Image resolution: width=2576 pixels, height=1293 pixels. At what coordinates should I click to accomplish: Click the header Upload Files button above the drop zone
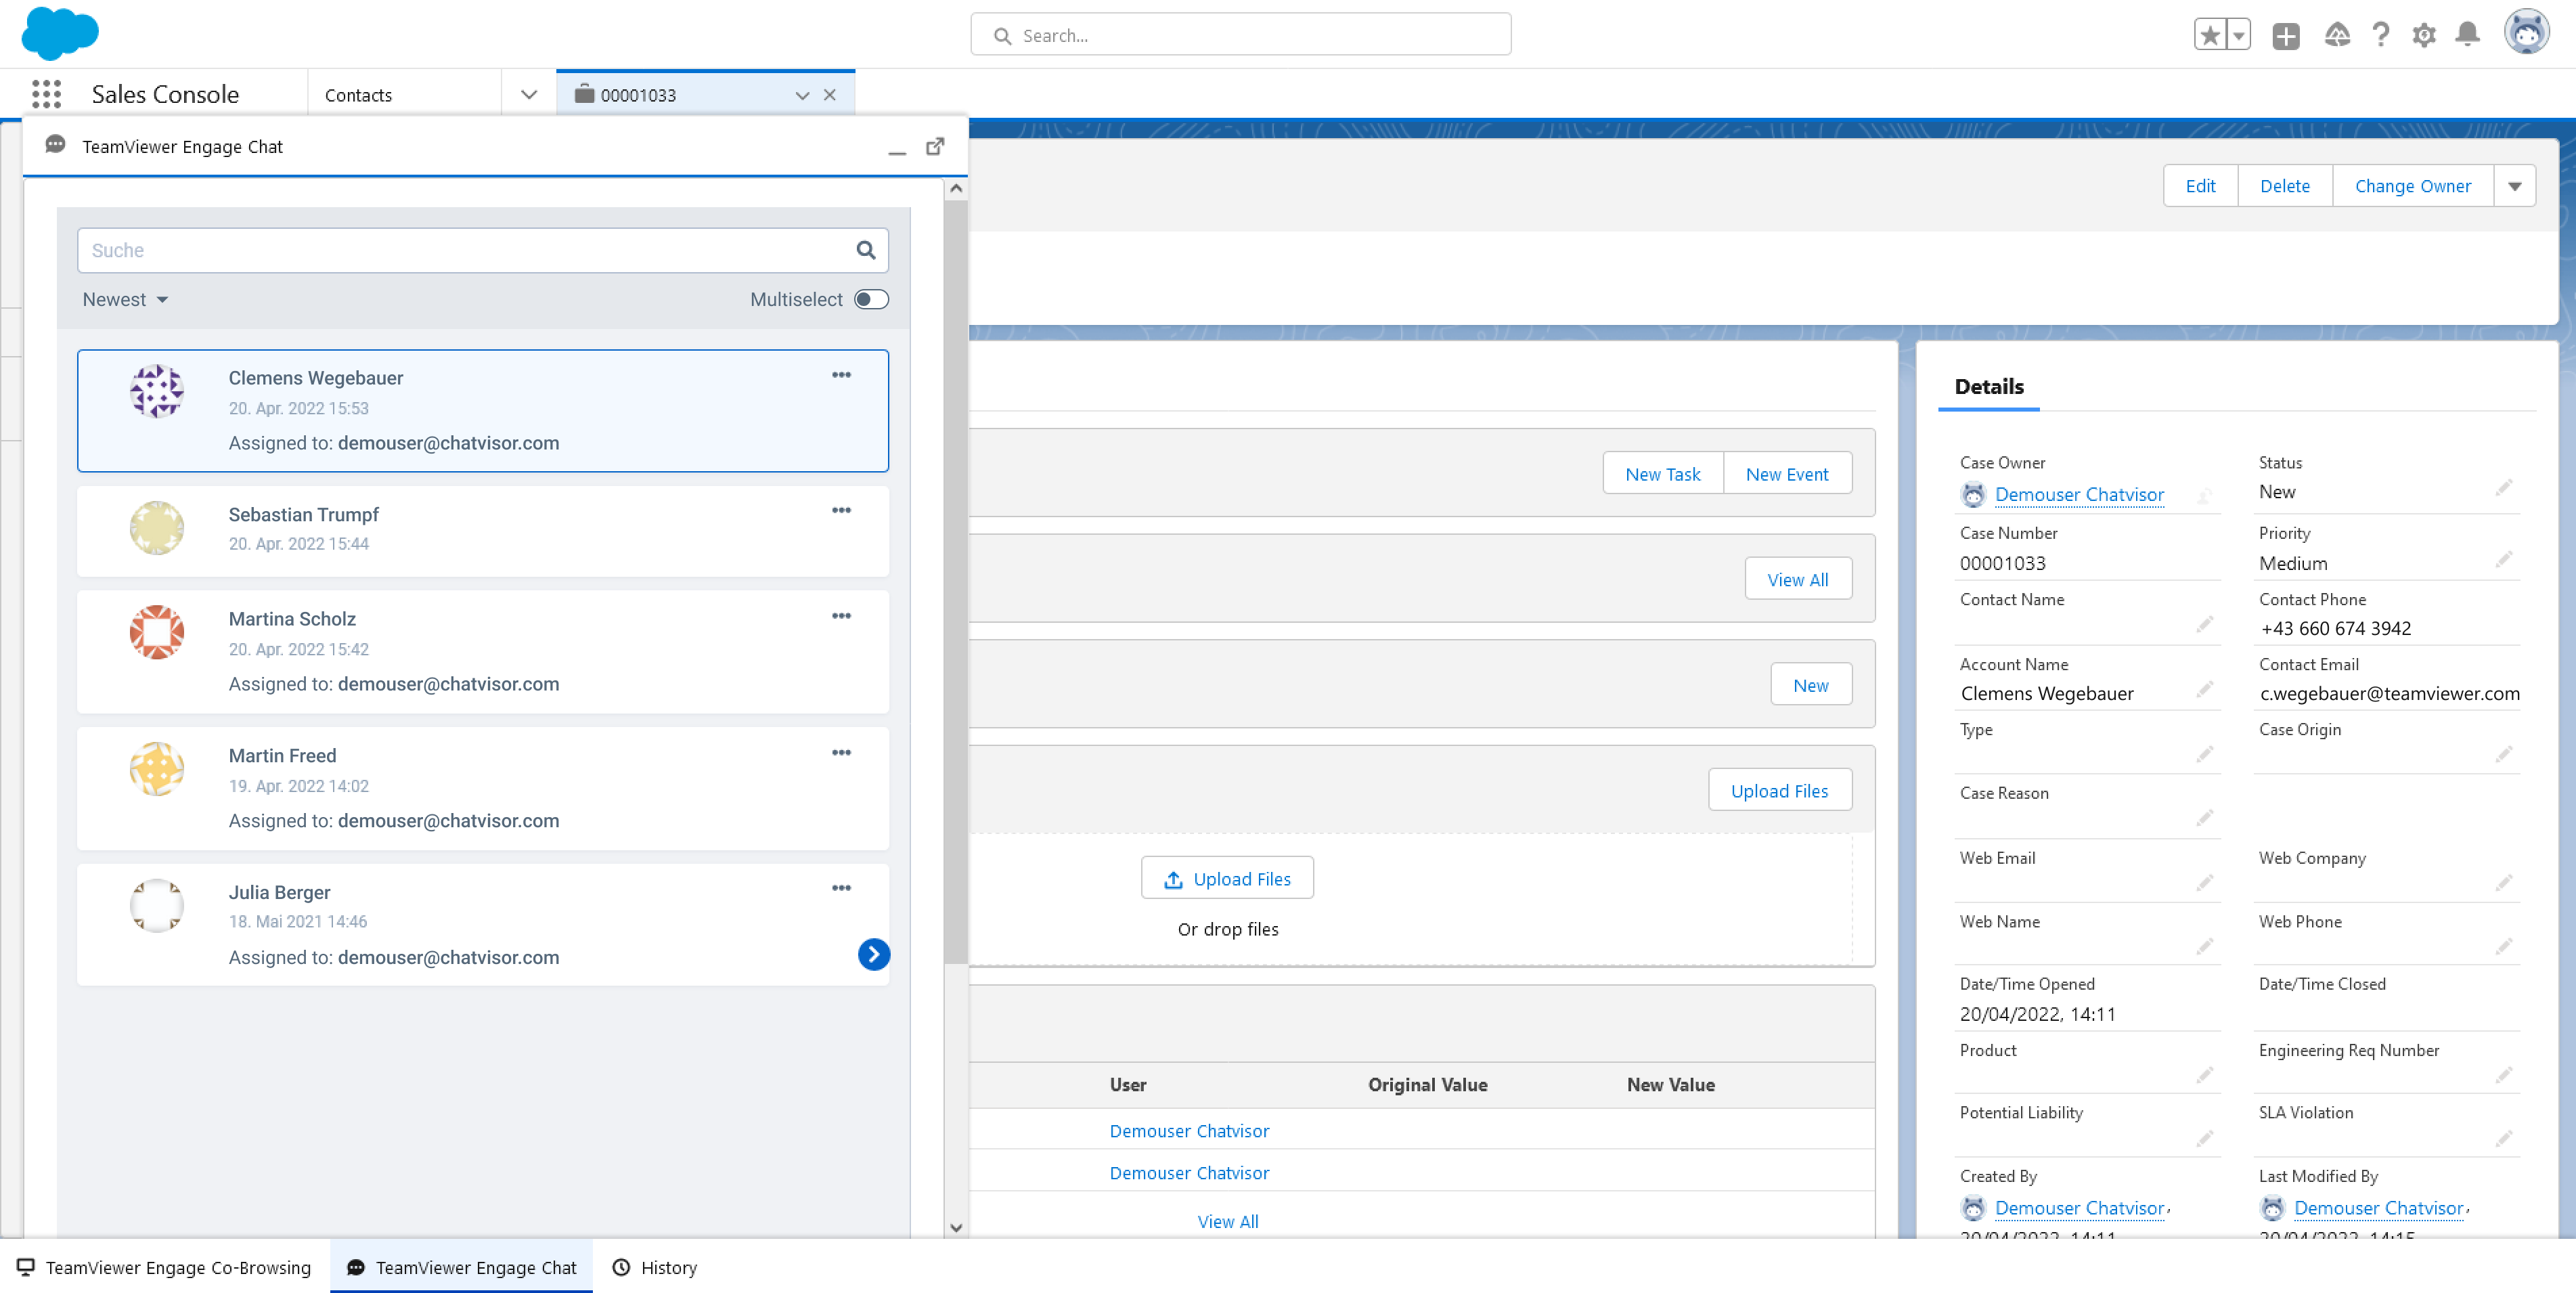point(1779,791)
